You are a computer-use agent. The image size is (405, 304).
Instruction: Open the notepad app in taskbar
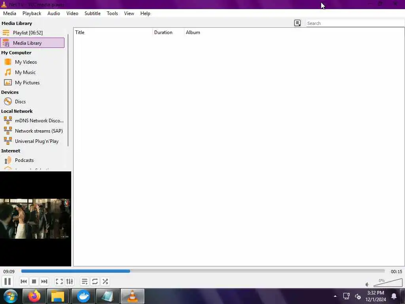click(108, 296)
